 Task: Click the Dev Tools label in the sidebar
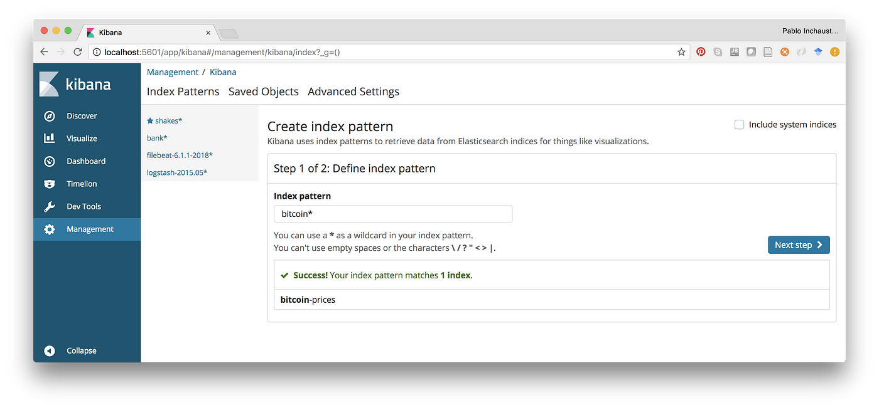[x=84, y=206]
